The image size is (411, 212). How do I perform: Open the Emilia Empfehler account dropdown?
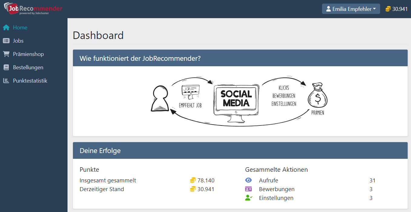coord(351,8)
